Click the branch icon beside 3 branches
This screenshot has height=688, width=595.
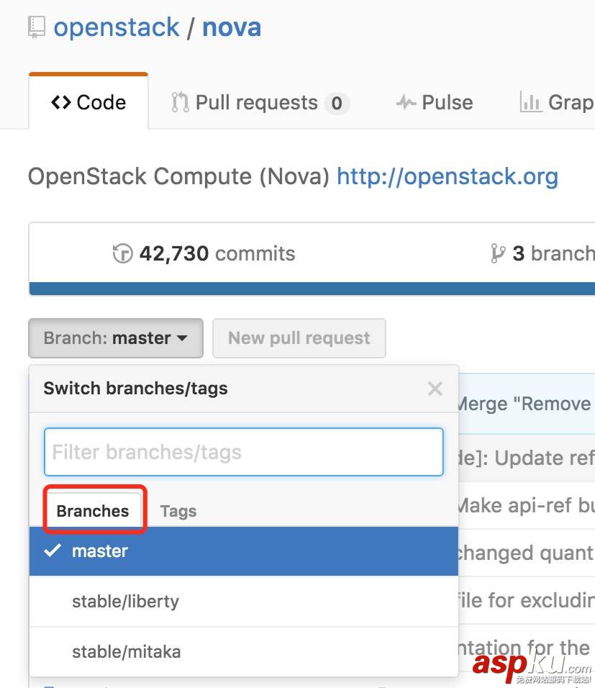click(x=498, y=253)
